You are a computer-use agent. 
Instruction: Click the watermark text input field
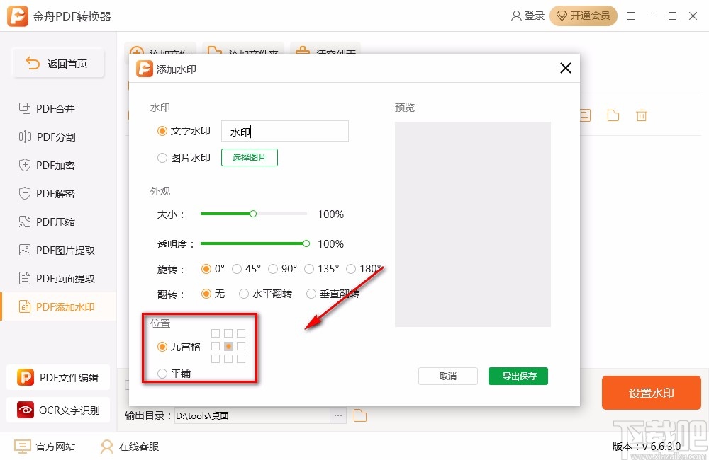[x=284, y=131]
